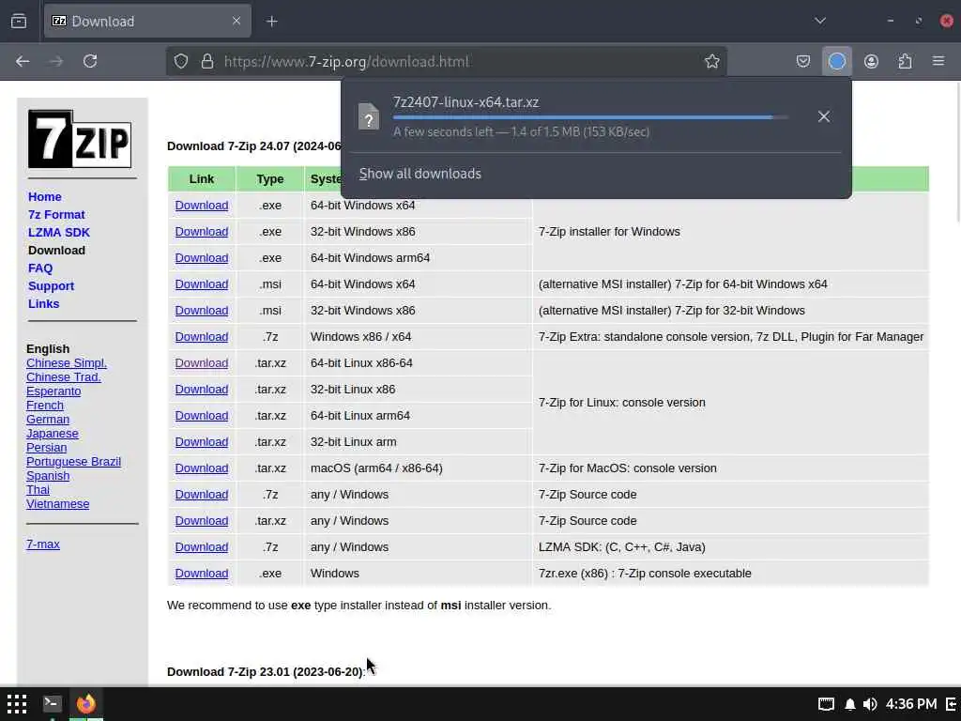Screen dimensions: 961x721
Task: Open notifications bell in tray
Action: point(850,704)
